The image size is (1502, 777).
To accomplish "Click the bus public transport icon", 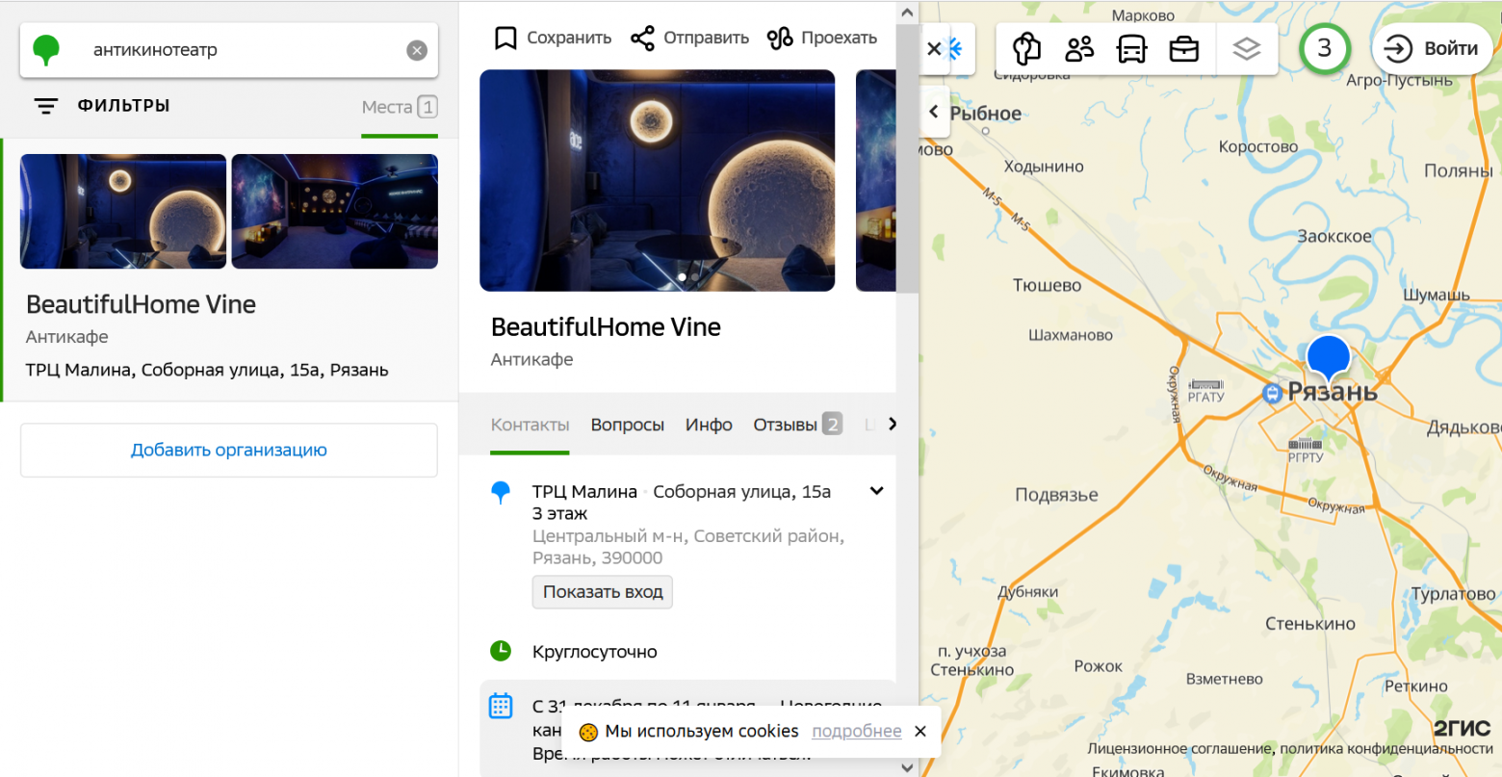I will [x=1131, y=49].
